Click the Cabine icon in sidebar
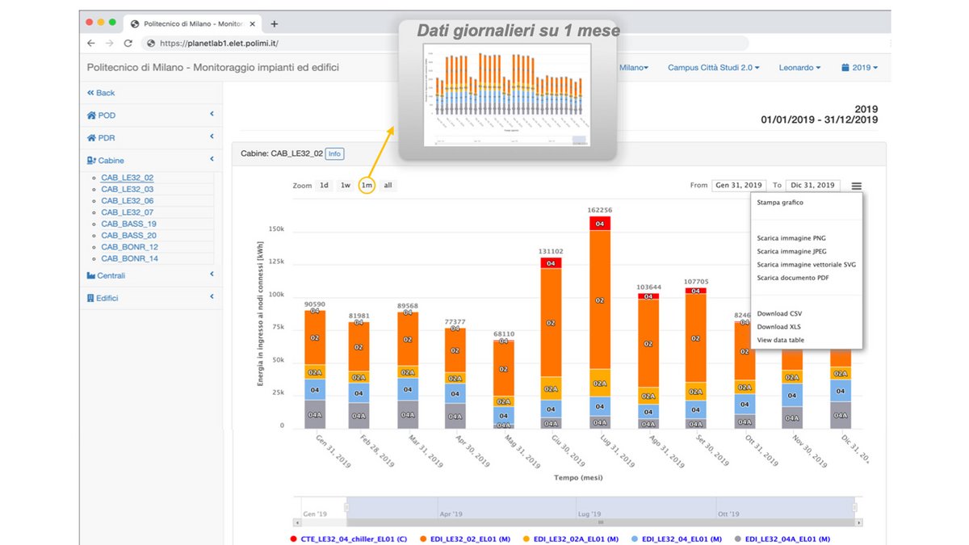Image resolution: width=969 pixels, height=545 pixels. tap(91, 161)
